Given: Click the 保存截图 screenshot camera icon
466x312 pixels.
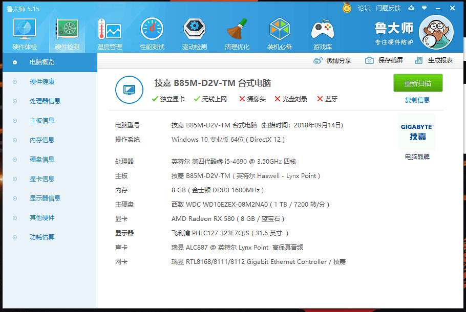Looking at the screenshot, I should pos(370,60).
